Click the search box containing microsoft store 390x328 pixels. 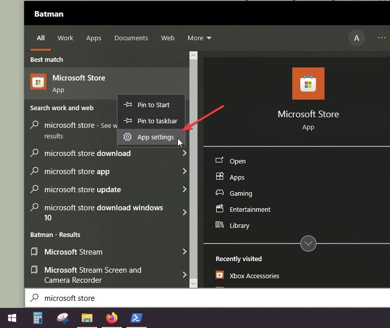click(208, 298)
